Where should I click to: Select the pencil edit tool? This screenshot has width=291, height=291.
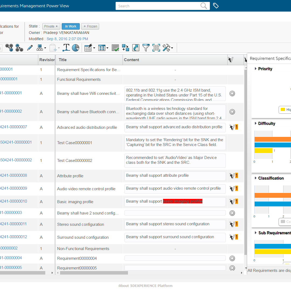[30, 48]
